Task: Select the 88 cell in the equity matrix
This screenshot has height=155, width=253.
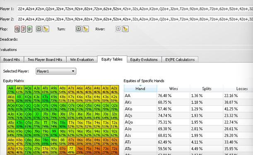Action: [x=63, y=141]
